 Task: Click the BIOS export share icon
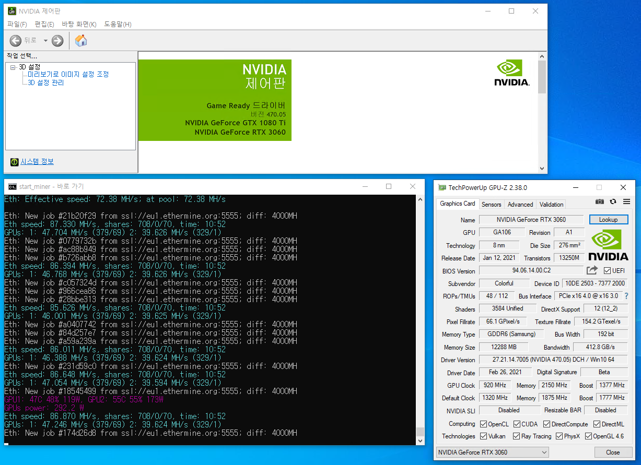click(x=592, y=270)
